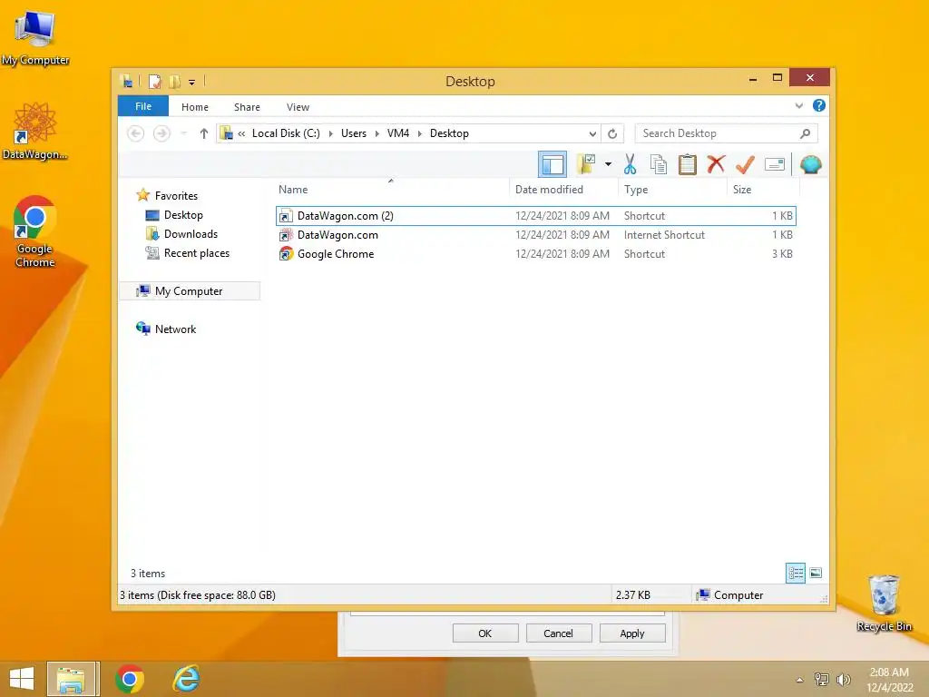
Task: Expand the folder options dropdown arrow
Action: point(608,164)
